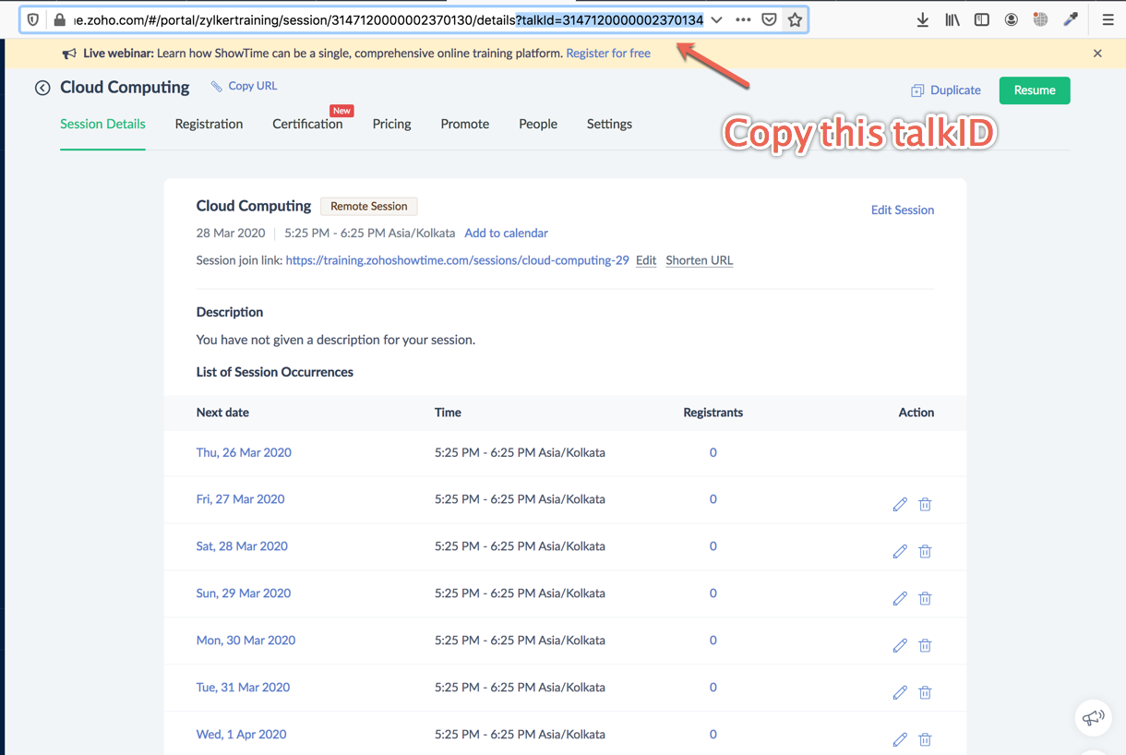Screen dimensions: 1126x755
Task: Click Edit next to session join link
Action: 646,260
